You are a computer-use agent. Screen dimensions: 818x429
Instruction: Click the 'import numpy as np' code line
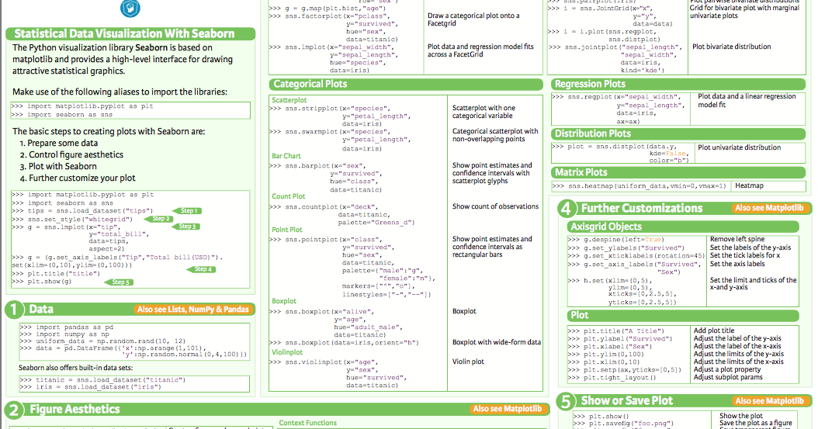[64, 334]
